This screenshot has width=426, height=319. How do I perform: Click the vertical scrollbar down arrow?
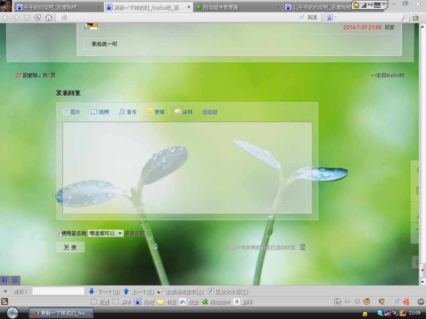[422, 282]
